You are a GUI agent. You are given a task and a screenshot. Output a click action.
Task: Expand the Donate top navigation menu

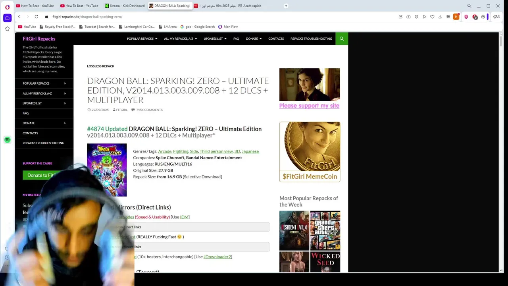click(x=254, y=39)
